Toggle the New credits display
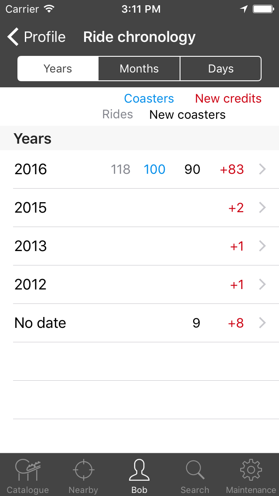This screenshot has height=496, width=279. pyautogui.click(x=228, y=99)
